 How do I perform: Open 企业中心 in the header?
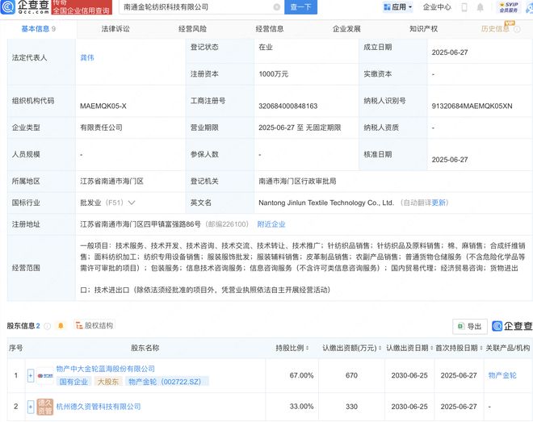(437, 6)
